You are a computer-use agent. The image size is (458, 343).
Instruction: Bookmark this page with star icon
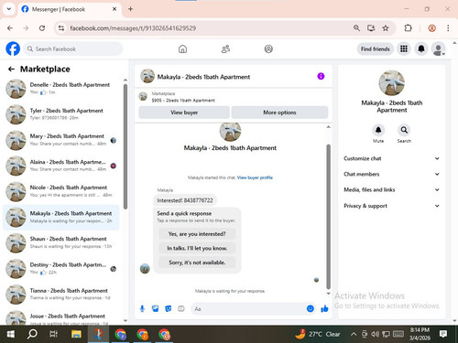pyautogui.click(x=386, y=28)
